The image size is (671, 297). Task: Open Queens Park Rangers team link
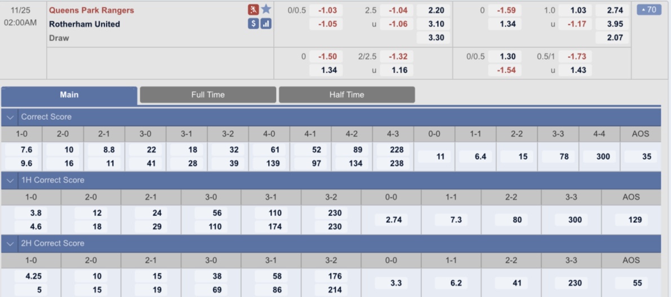click(x=92, y=10)
